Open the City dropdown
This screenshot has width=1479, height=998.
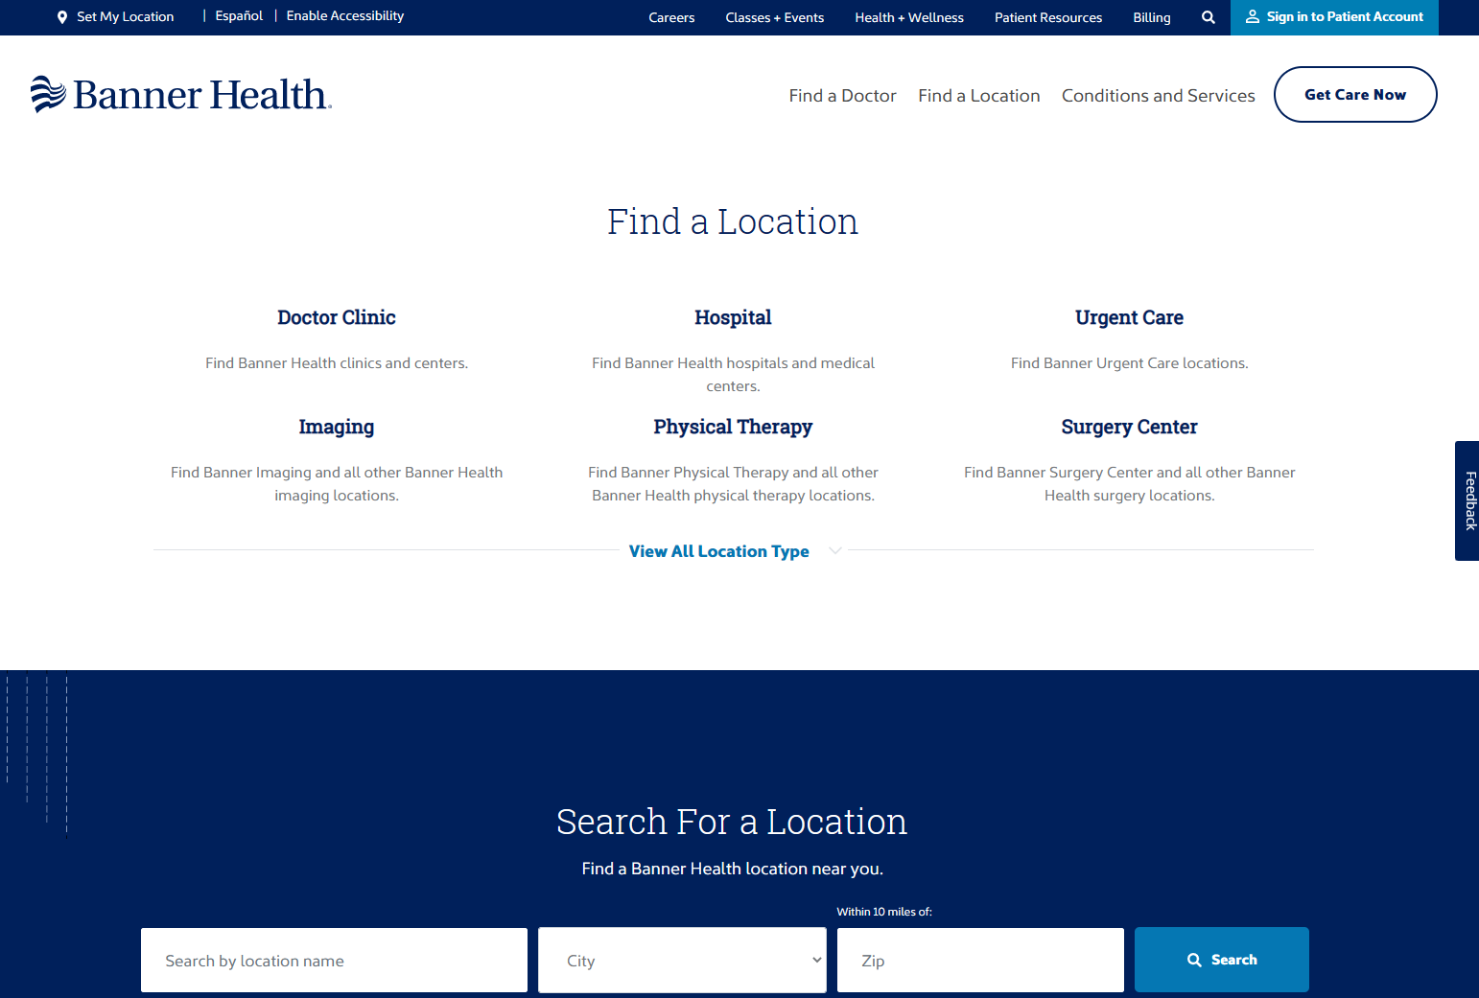[681, 960]
